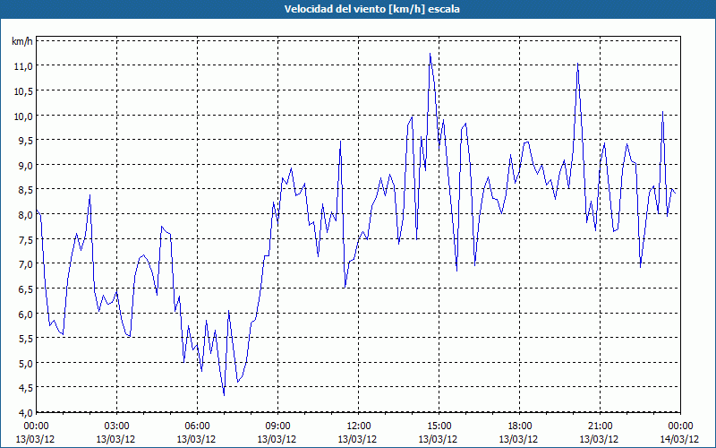Image resolution: width=716 pixels, height=448 pixels.
Task: Click the 10,0 y-axis value
Action: coord(23,116)
